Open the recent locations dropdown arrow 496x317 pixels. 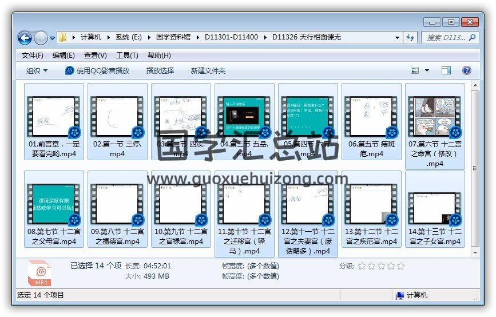[52, 38]
